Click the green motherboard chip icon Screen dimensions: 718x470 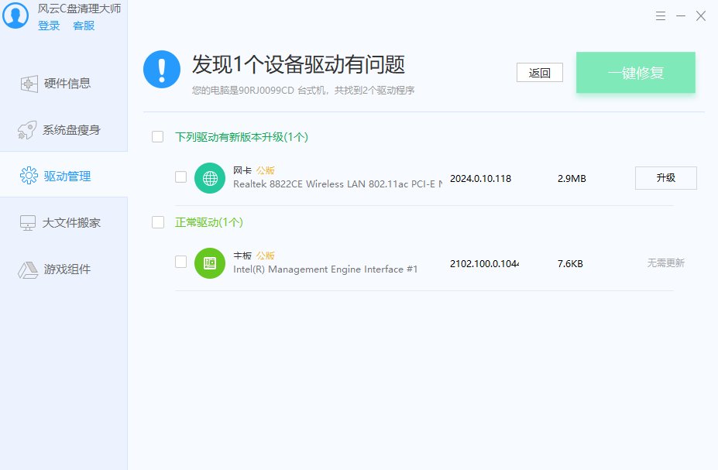pyautogui.click(x=210, y=263)
